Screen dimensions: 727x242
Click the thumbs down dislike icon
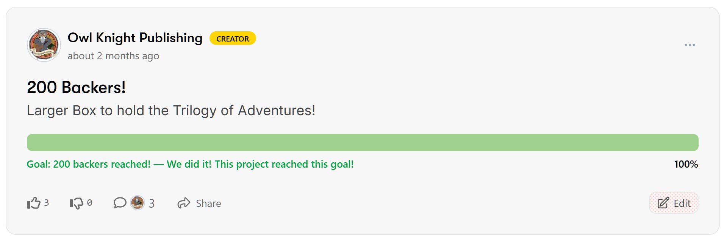pos(76,203)
